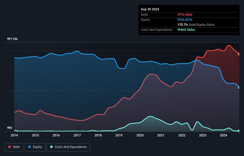The height and width of the screenshot is (156, 244).
Task: Click the Debt row label in tooltip
Action: tap(144, 15)
